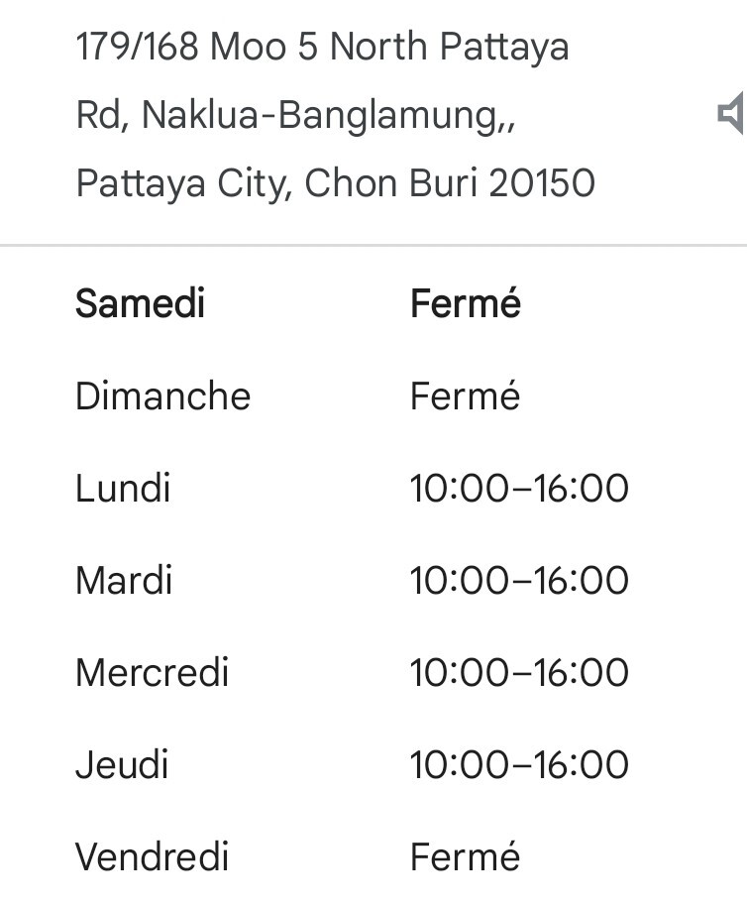
Task: Click Mercredi's 10:00–16:00 hours
Action: 519,673
